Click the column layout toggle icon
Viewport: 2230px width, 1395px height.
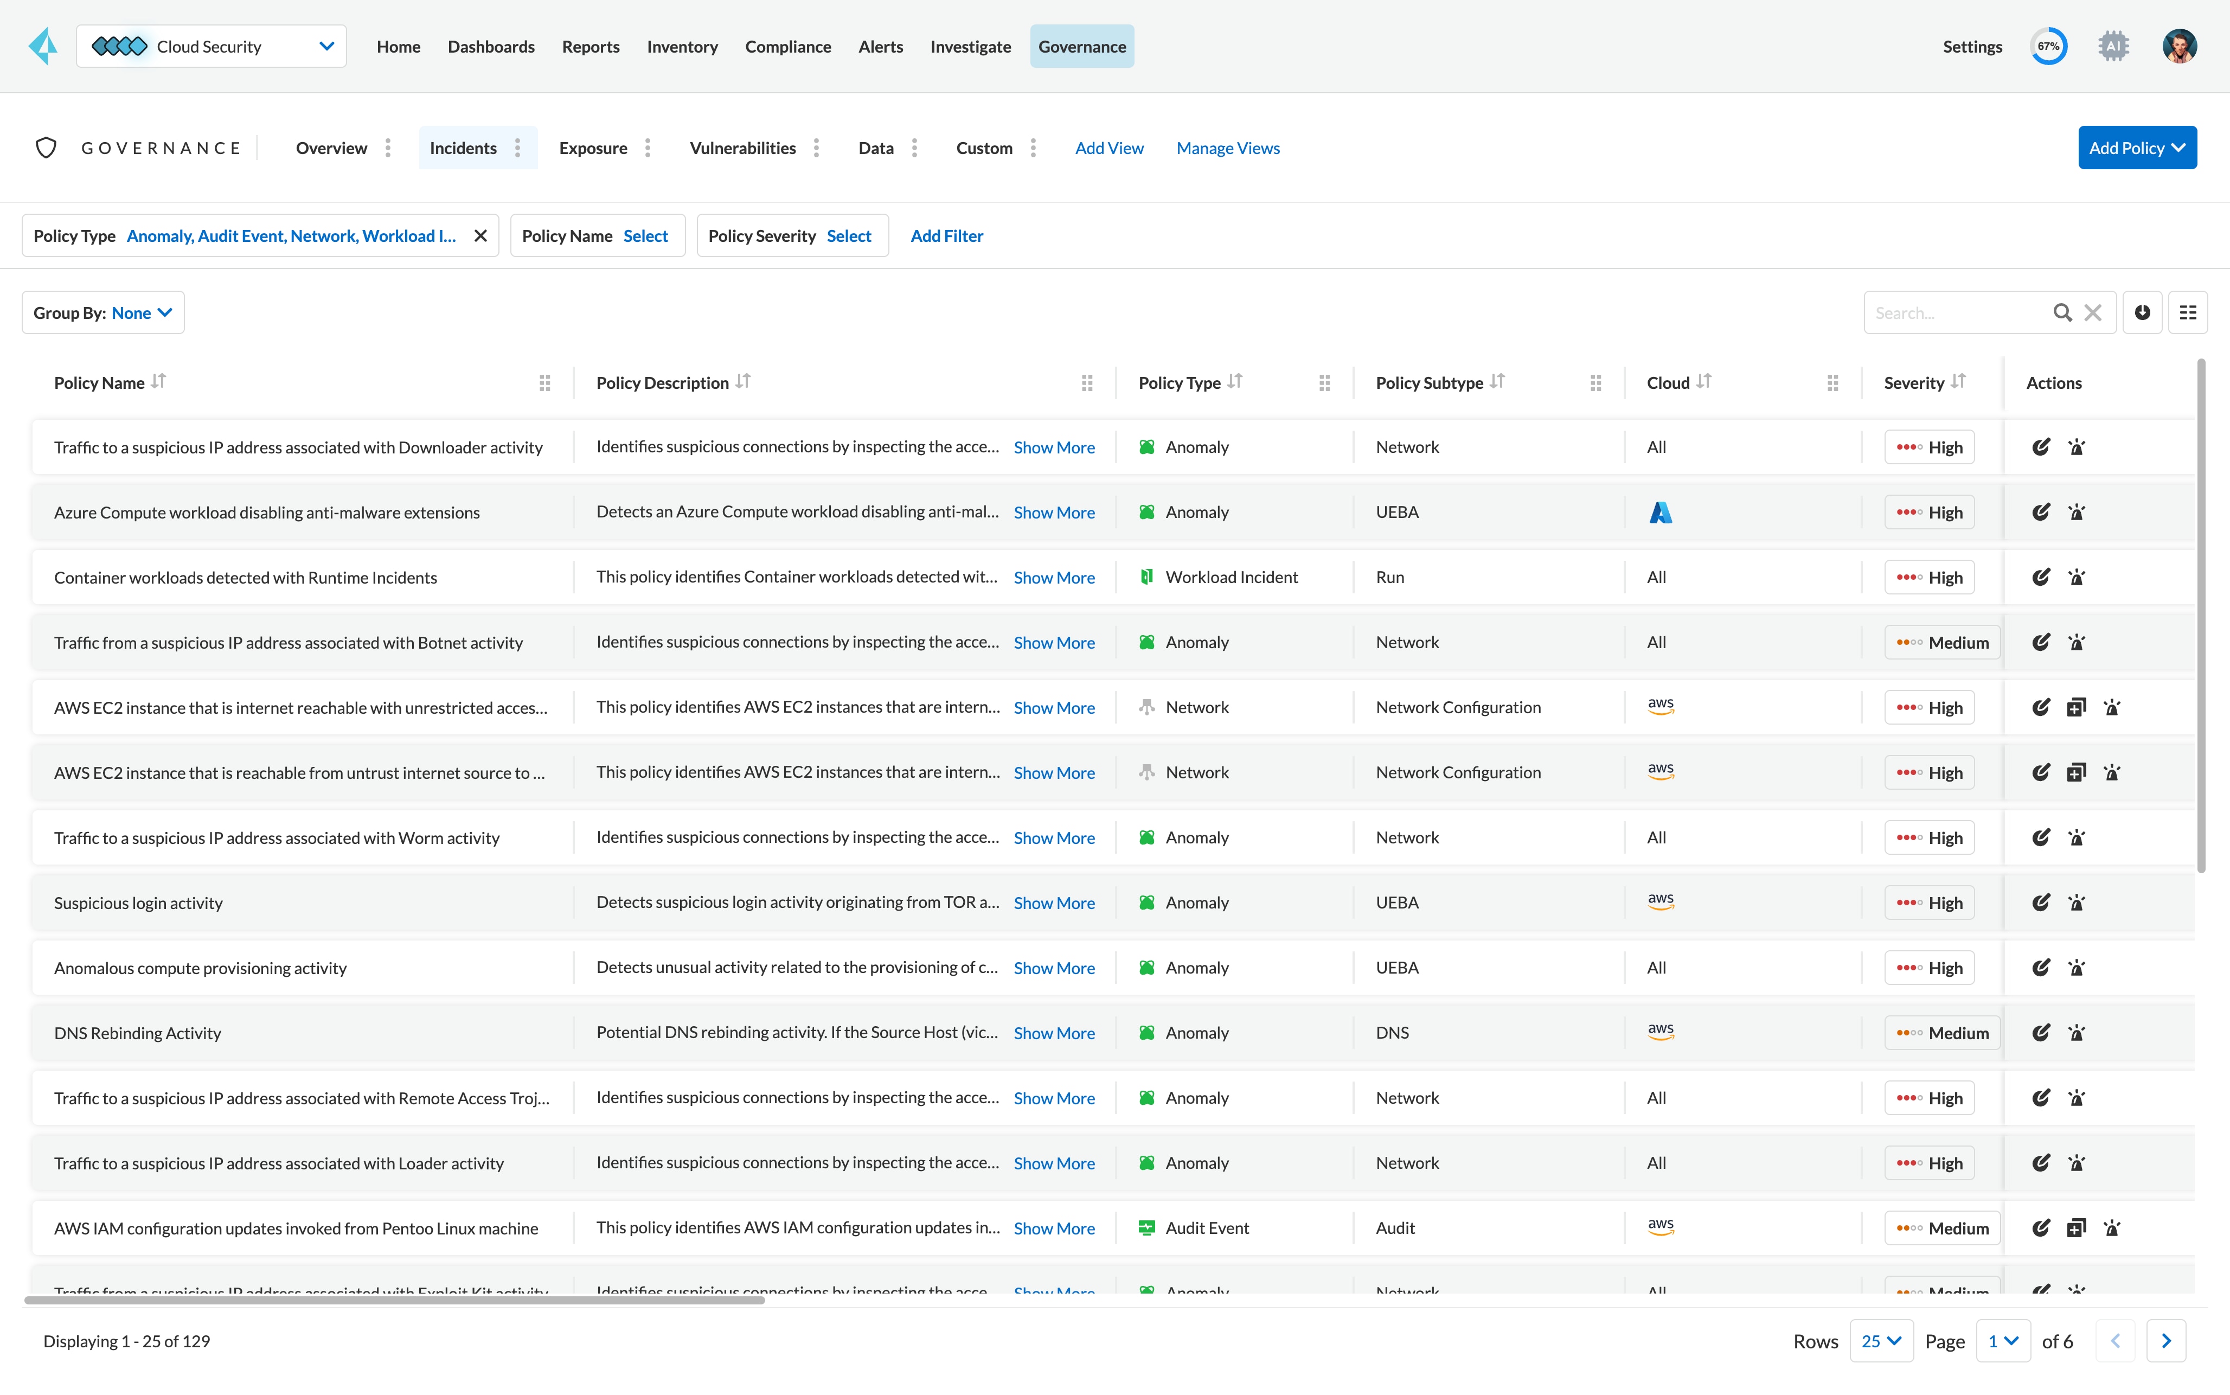2188,312
